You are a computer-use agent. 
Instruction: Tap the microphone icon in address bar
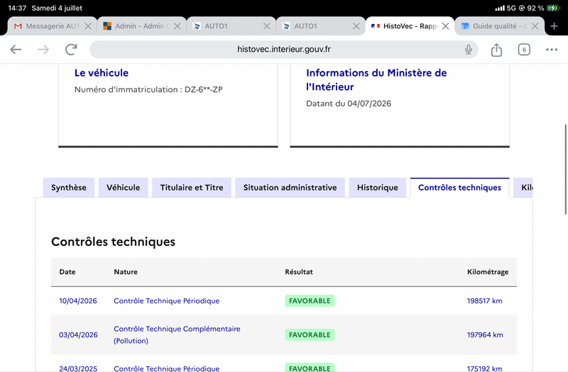coord(469,50)
